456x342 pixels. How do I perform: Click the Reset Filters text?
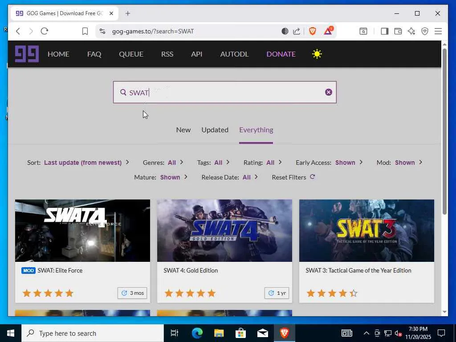289,177
